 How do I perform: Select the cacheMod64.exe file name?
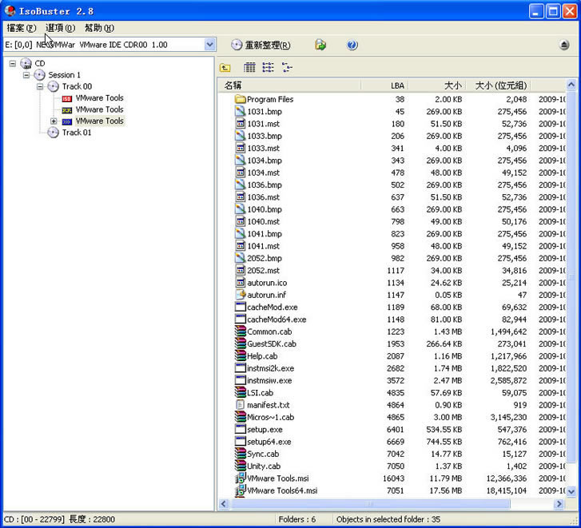pos(277,320)
